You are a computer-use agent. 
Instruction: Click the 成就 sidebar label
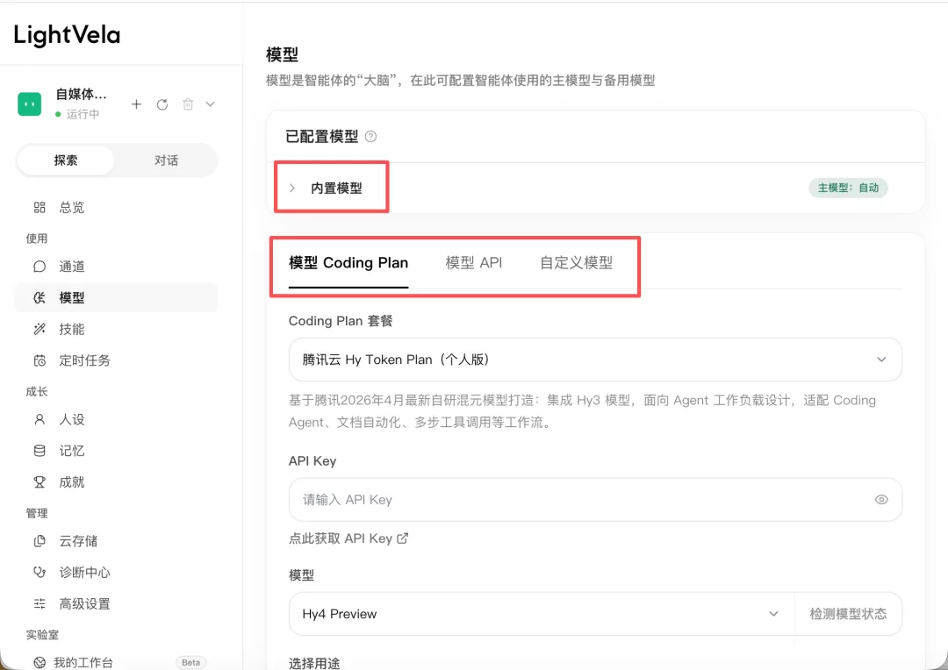click(x=72, y=482)
